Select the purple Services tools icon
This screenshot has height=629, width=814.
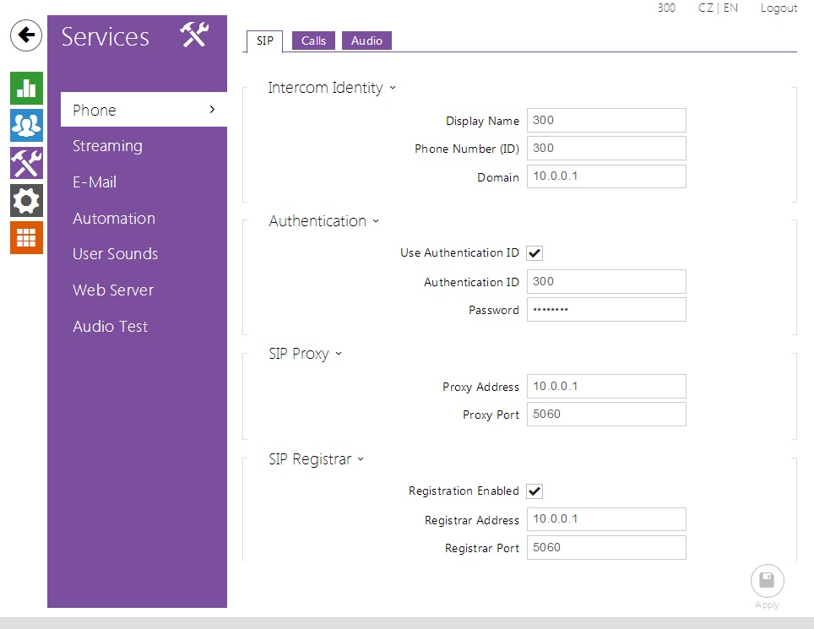(26, 163)
